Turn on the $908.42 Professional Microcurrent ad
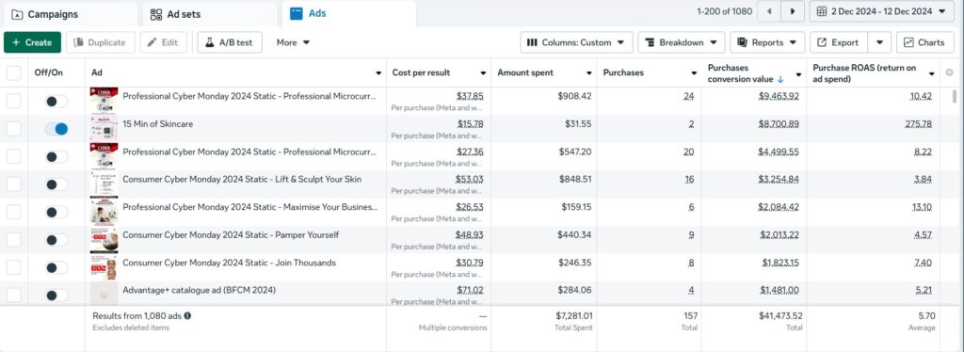This screenshot has width=964, height=352. [56, 102]
